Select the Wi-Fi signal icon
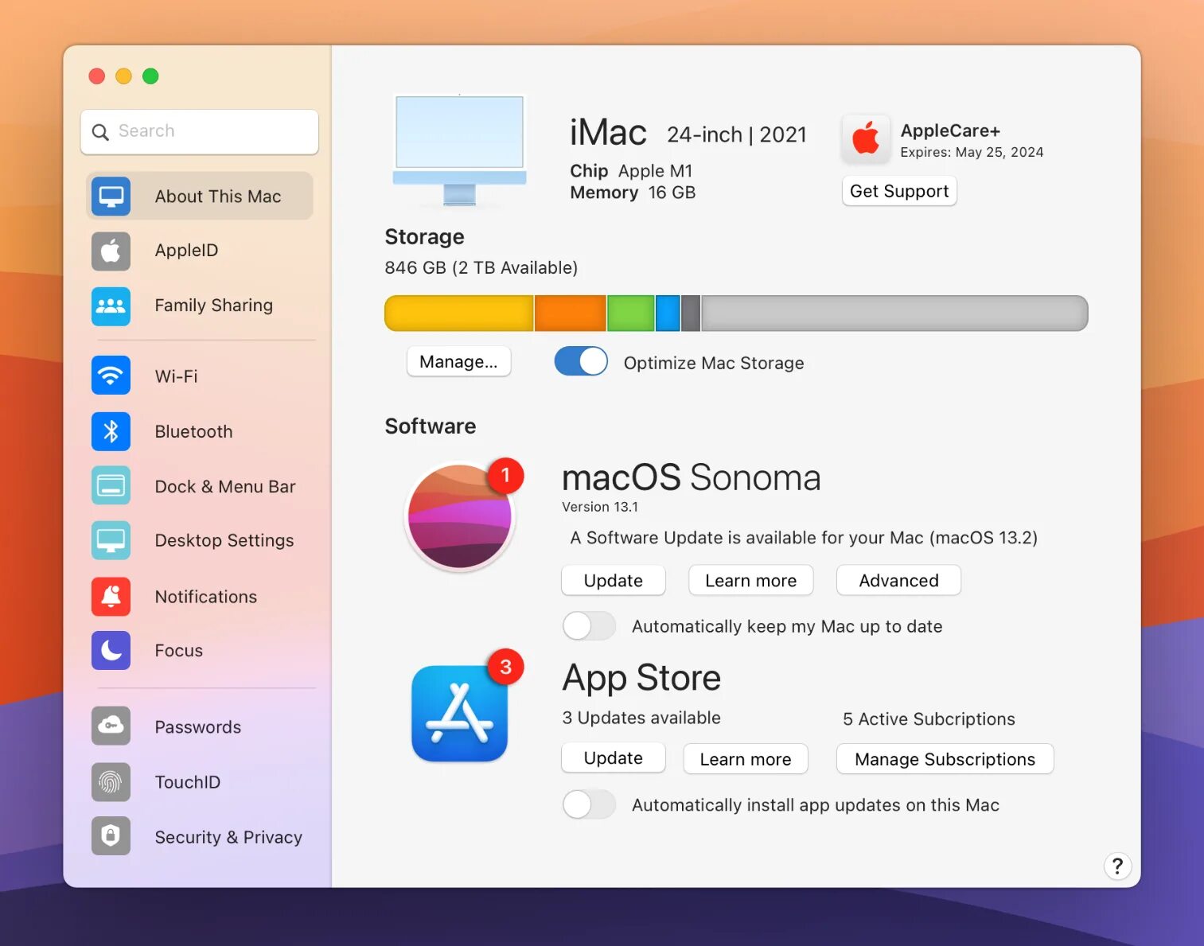This screenshot has width=1204, height=946. pyautogui.click(x=111, y=376)
